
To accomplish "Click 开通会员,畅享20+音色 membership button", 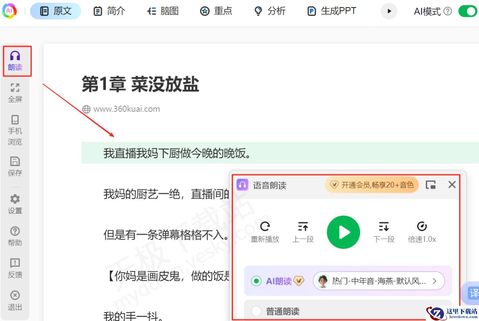I will coord(372,185).
